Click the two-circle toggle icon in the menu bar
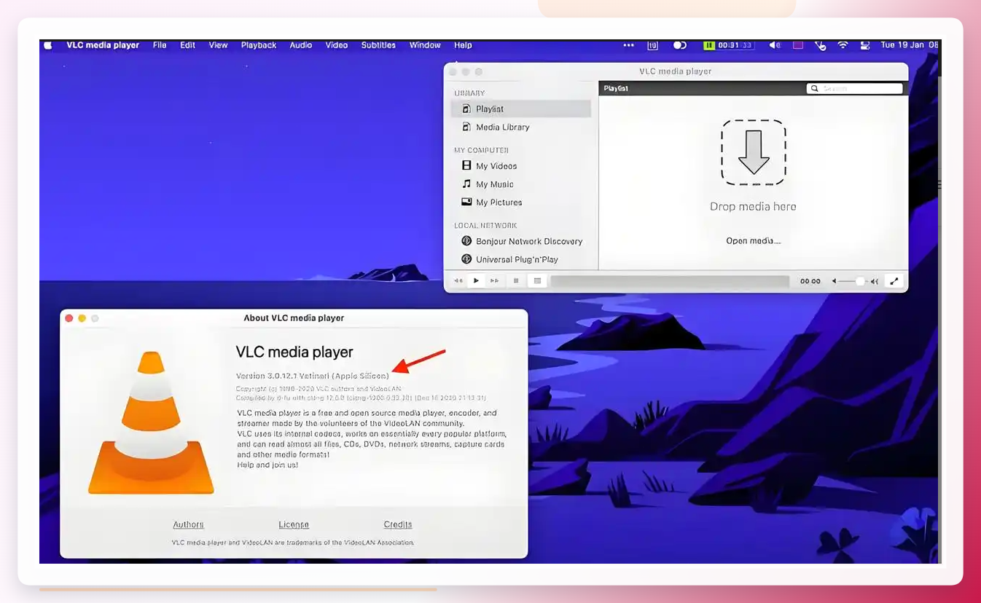The height and width of the screenshot is (603, 981). tap(679, 45)
